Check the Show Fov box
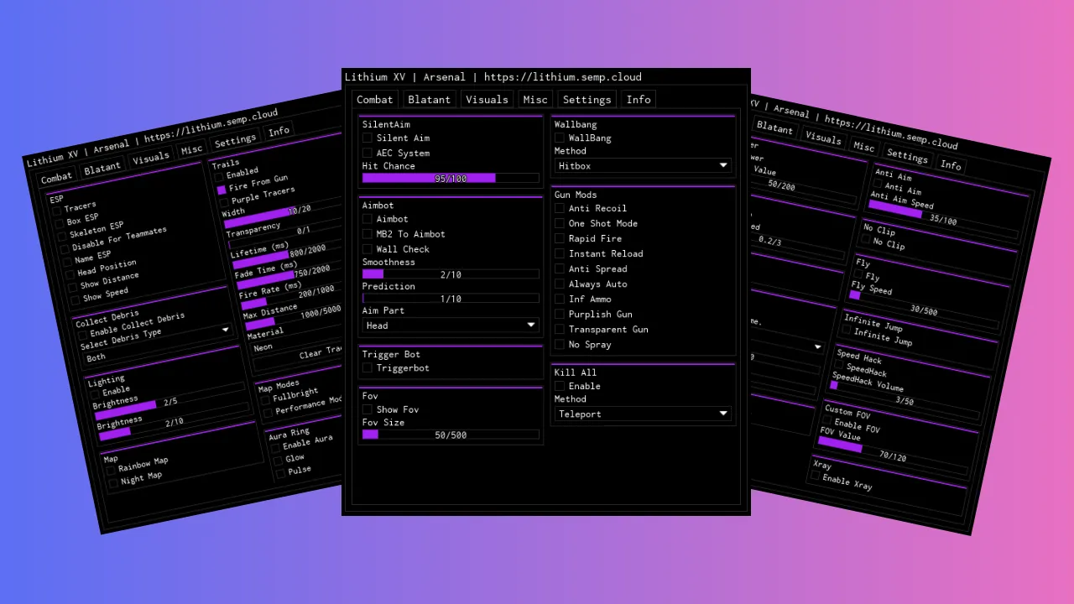The width and height of the screenshot is (1074, 604). tap(368, 409)
